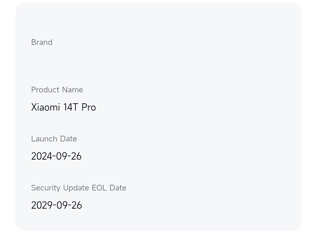
Task: Click the word Pro in the product name
Action: [89, 107]
